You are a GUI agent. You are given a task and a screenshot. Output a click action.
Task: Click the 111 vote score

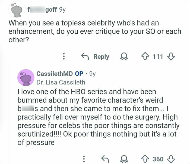(158, 56)
